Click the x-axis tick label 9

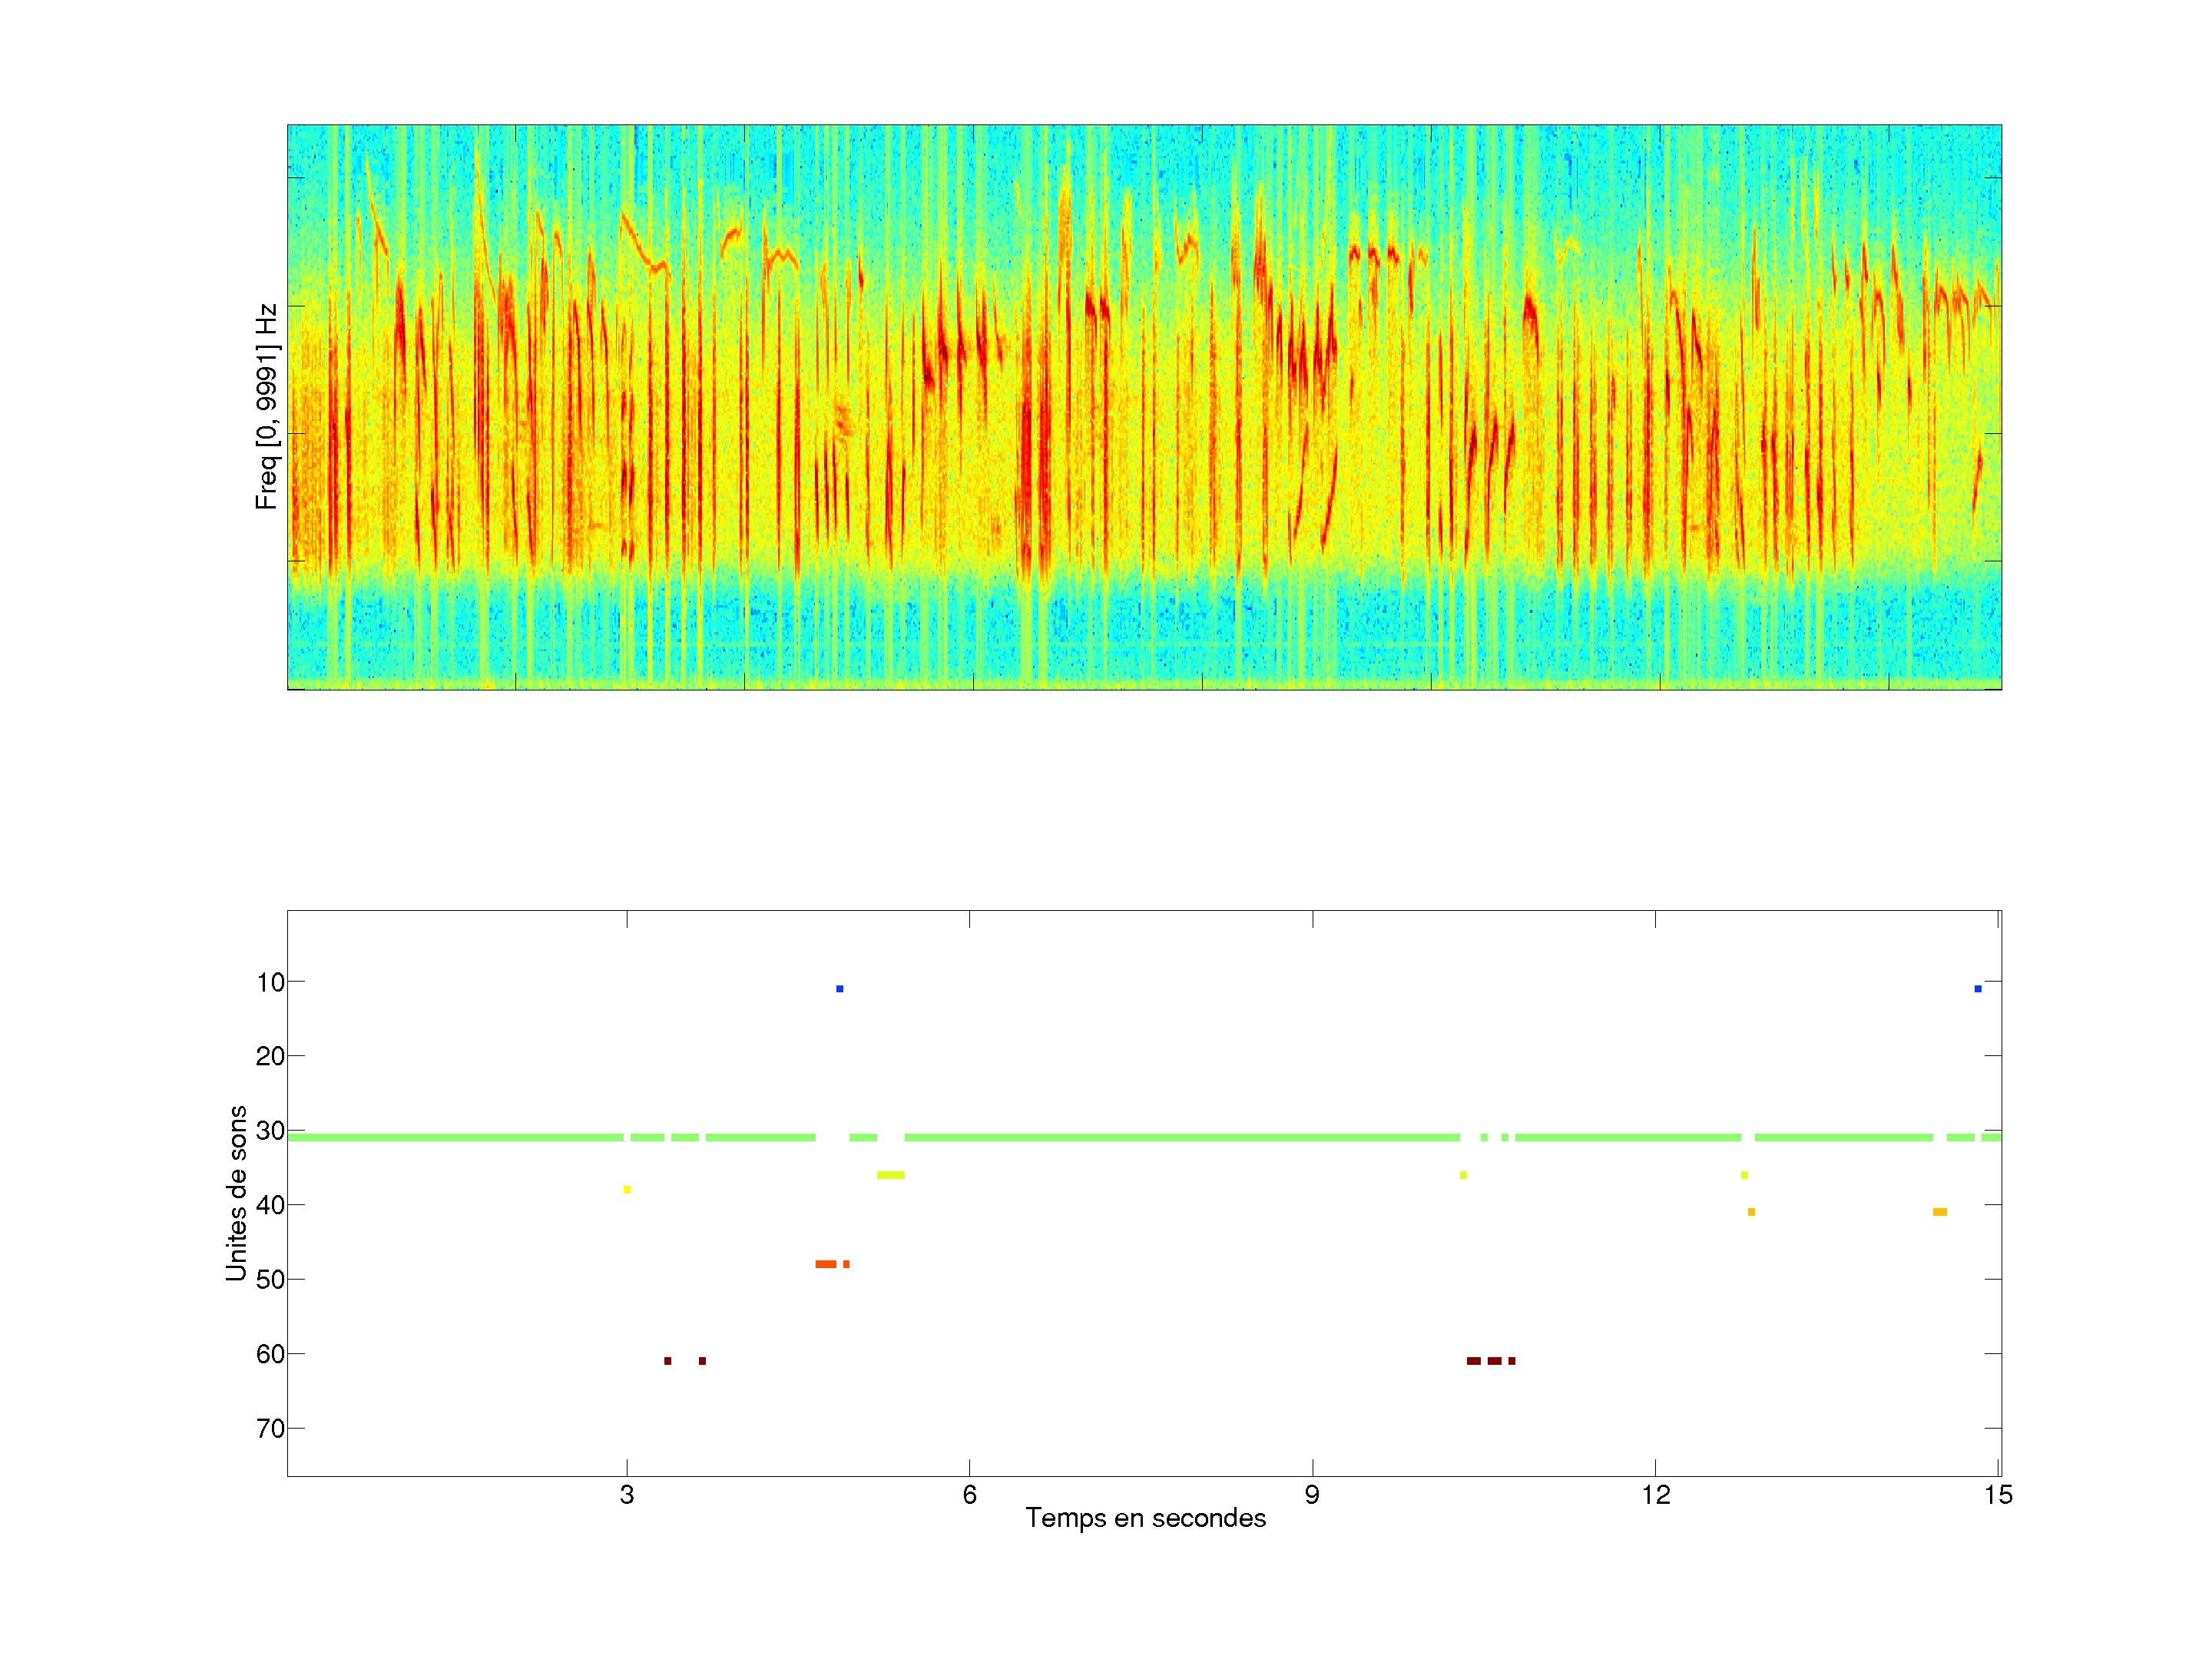(x=1312, y=1495)
